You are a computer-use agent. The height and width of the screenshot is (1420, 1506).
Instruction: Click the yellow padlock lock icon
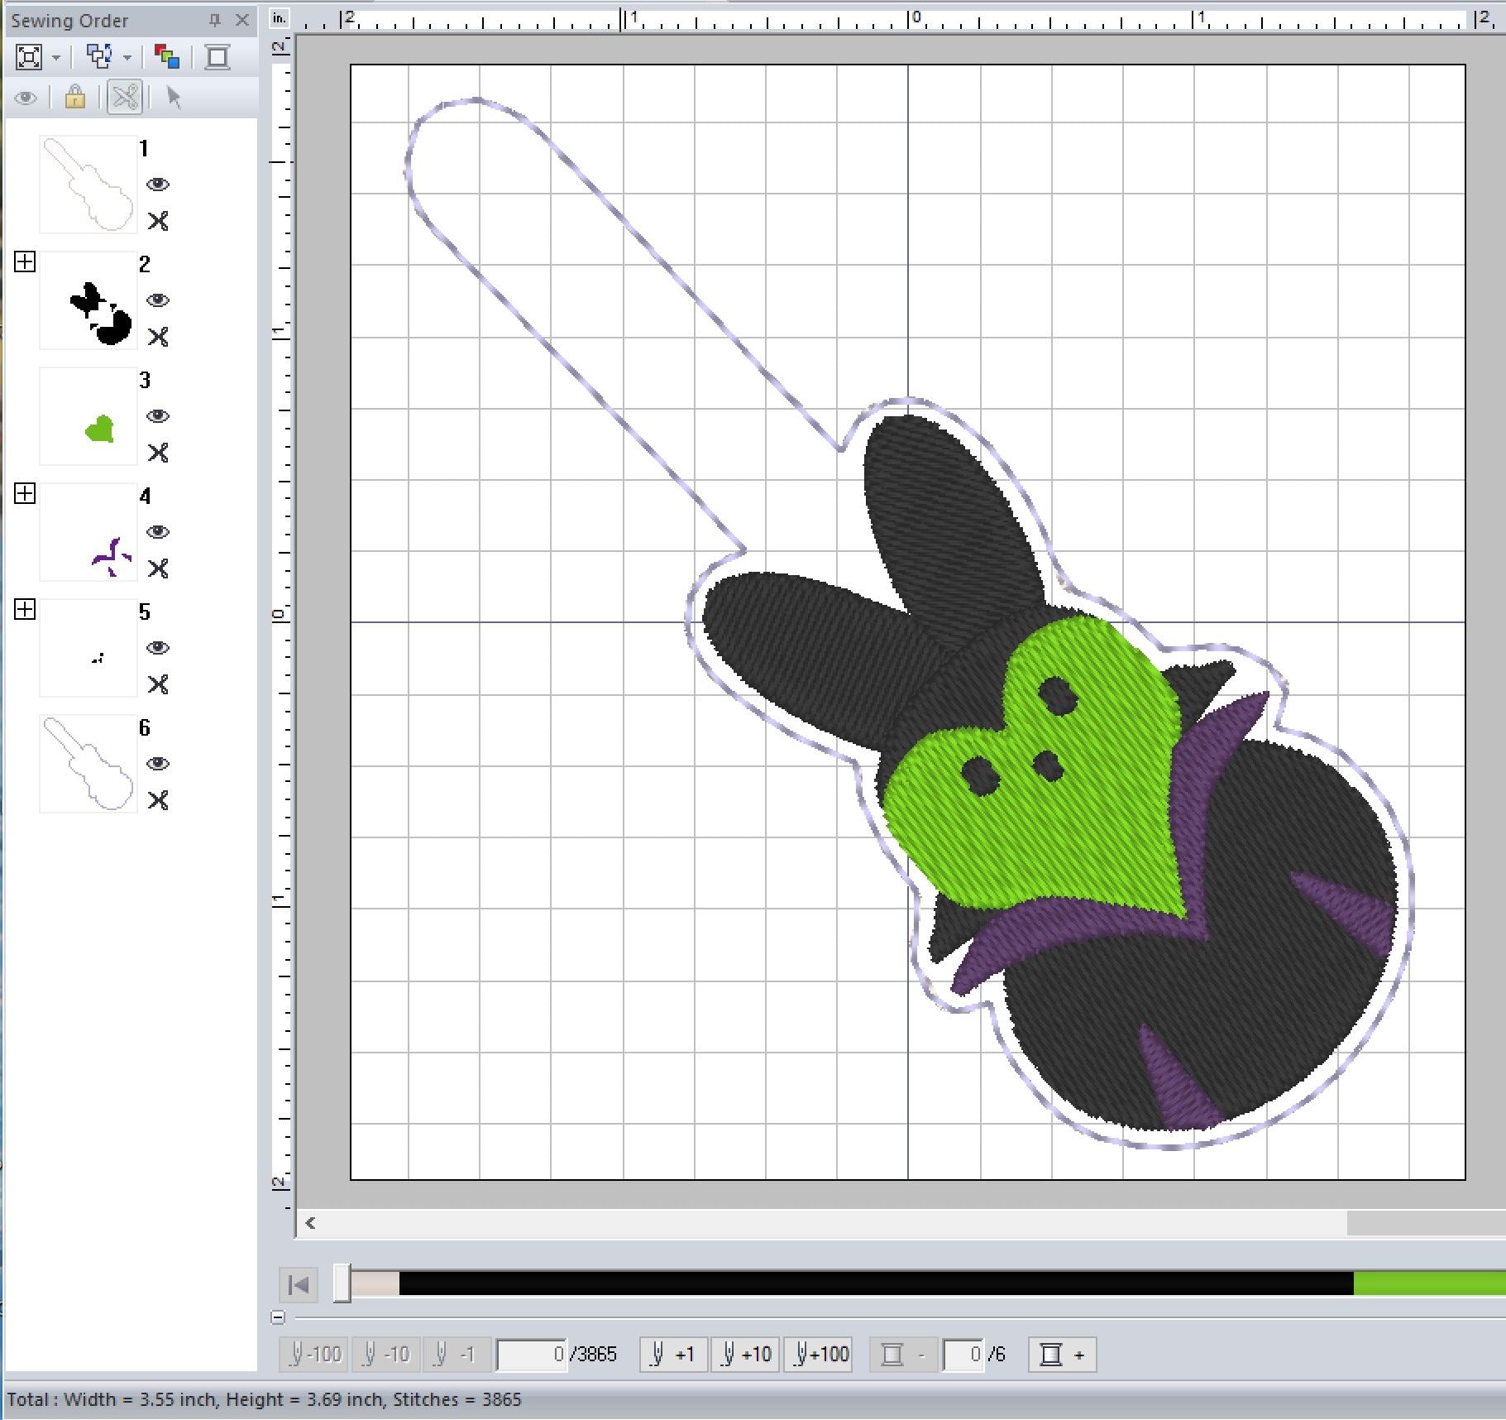[75, 98]
